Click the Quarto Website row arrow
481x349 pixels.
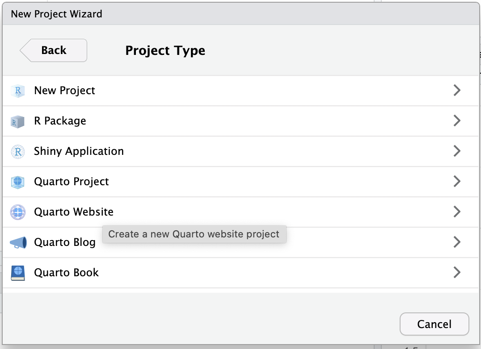[456, 212]
